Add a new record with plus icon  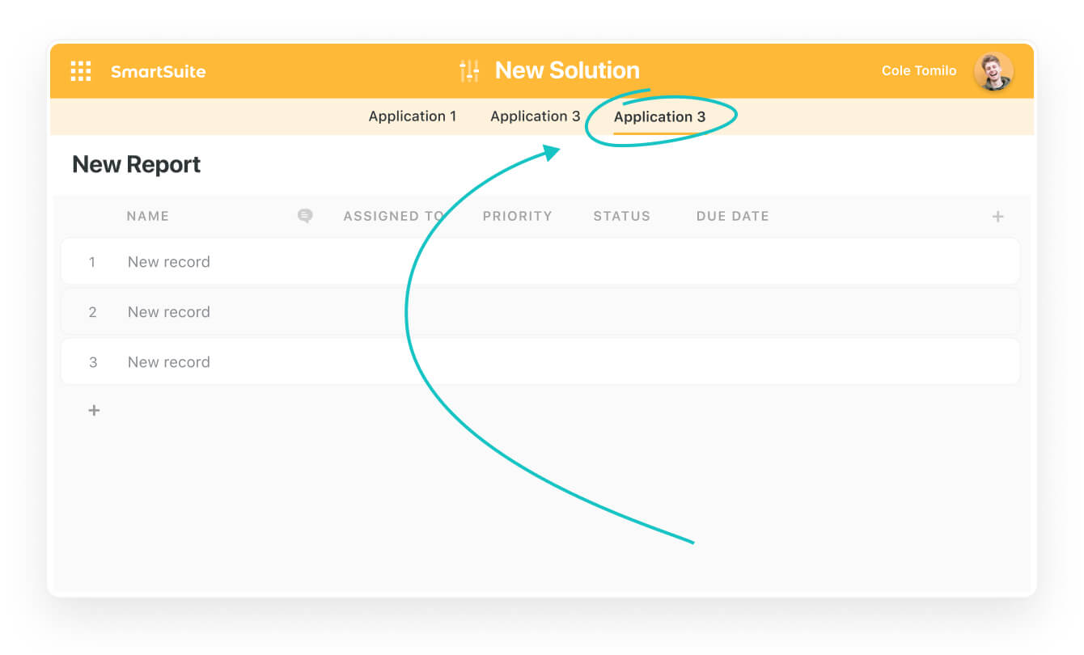point(94,411)
